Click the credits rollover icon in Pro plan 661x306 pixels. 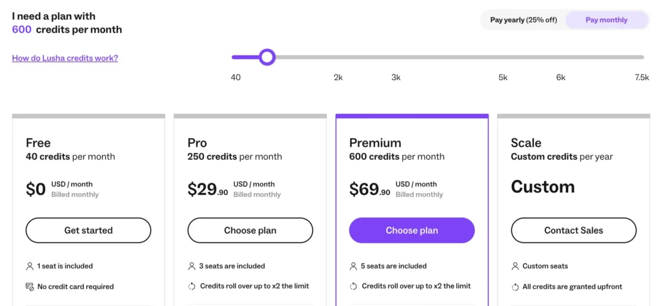pyautogui.click(x=192, y=286)
